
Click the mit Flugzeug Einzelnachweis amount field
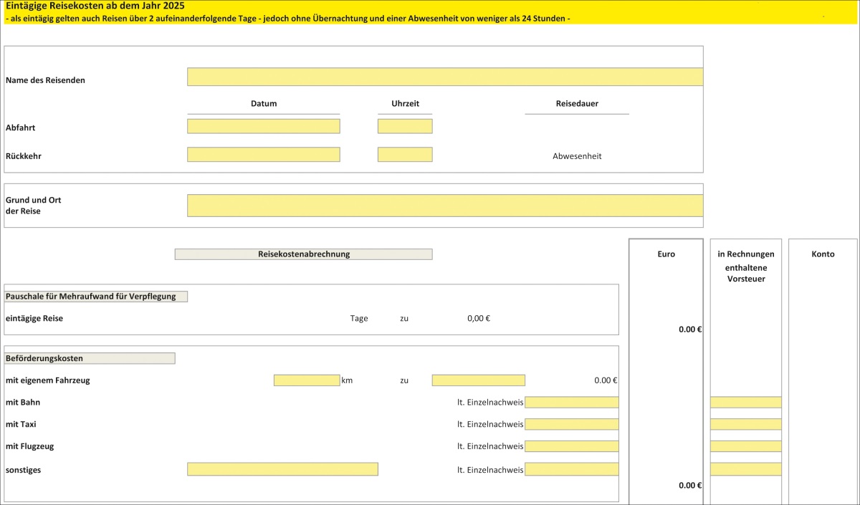click(571, 446)
